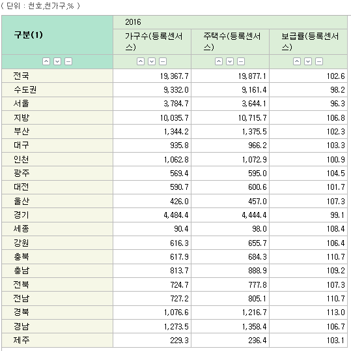
Task: Select the 지방 row label
Action: coord(21,117)
